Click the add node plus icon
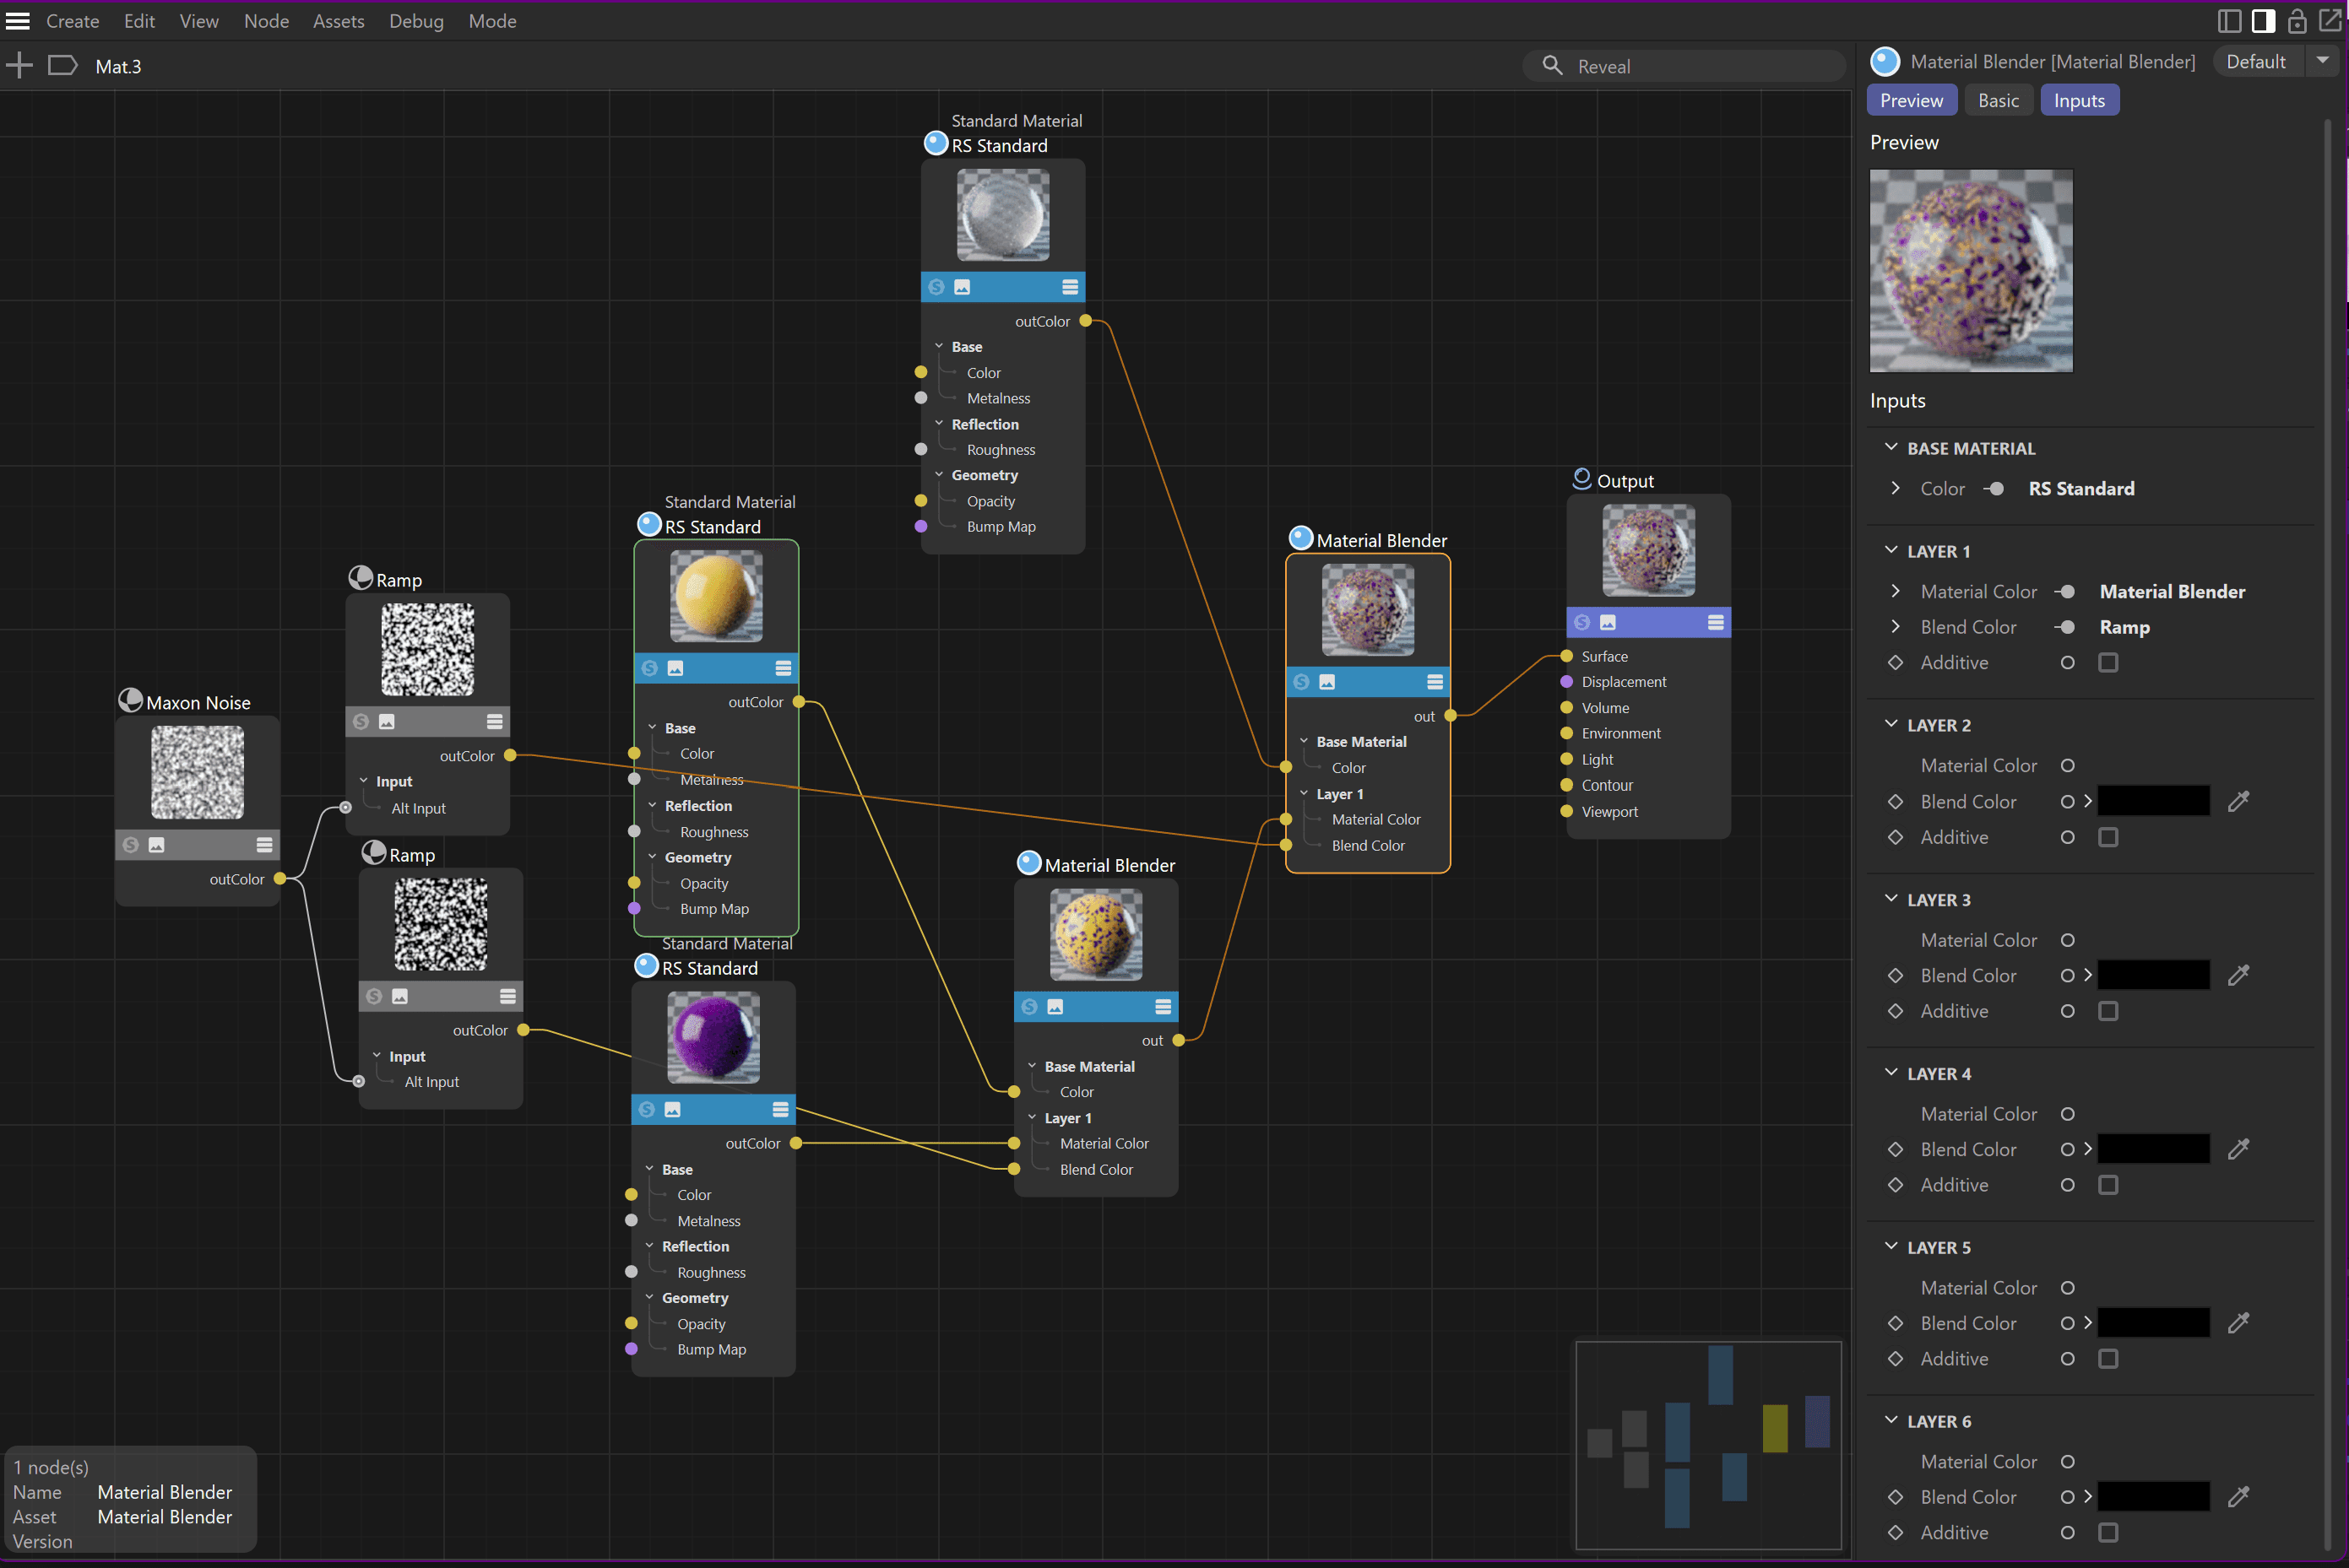Viewport: 2349px width, 1568px height. click(x=19, y=66)
